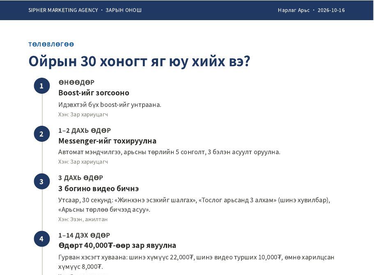Image resolution: width=374 pixels, height=275 pixels.
Task: Click the date "2026-10-16"
Action: pyautogui.click(x=331, y=10)
